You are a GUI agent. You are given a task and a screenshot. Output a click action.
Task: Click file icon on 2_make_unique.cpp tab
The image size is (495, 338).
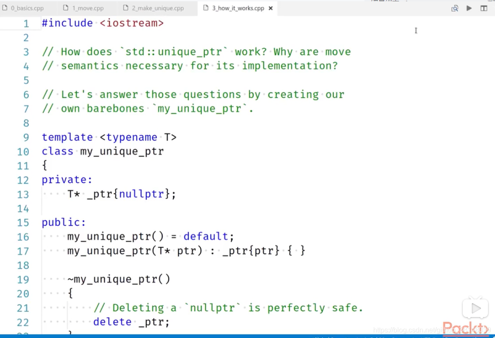[x=126, y=7]
